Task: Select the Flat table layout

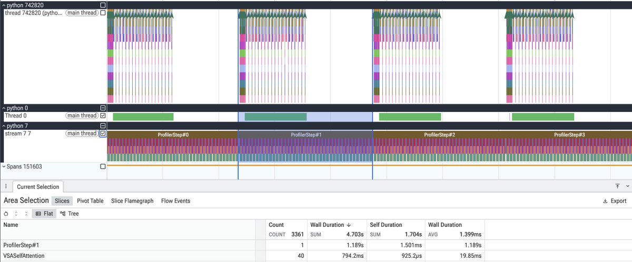Action: pos(44,214)
